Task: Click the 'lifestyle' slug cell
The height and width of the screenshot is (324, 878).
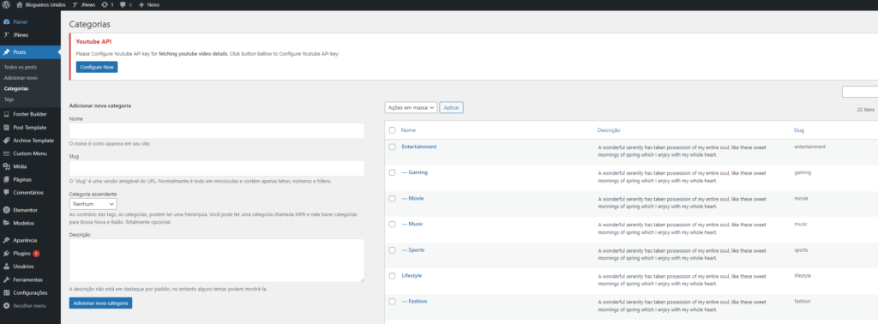Action: click(x=803, y=276)
